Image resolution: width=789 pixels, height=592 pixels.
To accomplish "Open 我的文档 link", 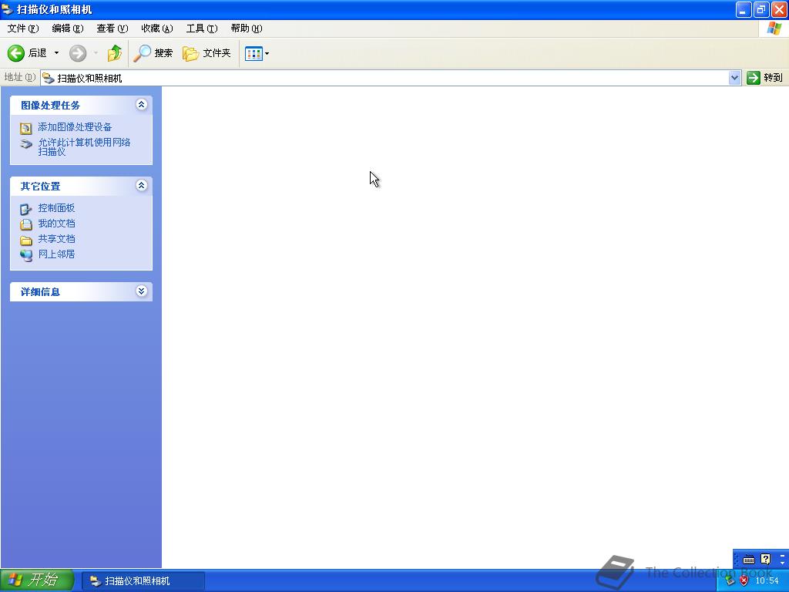I will pos(56,224).
